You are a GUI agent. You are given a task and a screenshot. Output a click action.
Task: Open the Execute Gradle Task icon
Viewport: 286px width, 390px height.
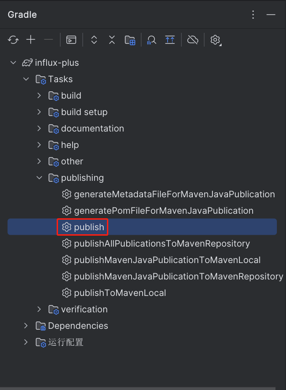[71, 40]
